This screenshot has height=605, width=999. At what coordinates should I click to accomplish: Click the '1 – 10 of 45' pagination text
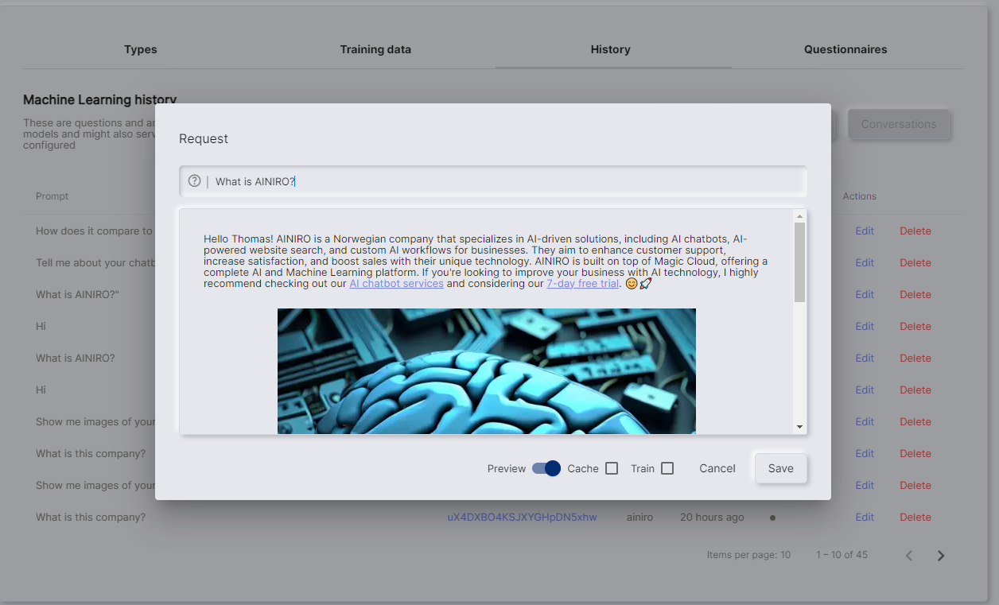click(x=842, y=555)
